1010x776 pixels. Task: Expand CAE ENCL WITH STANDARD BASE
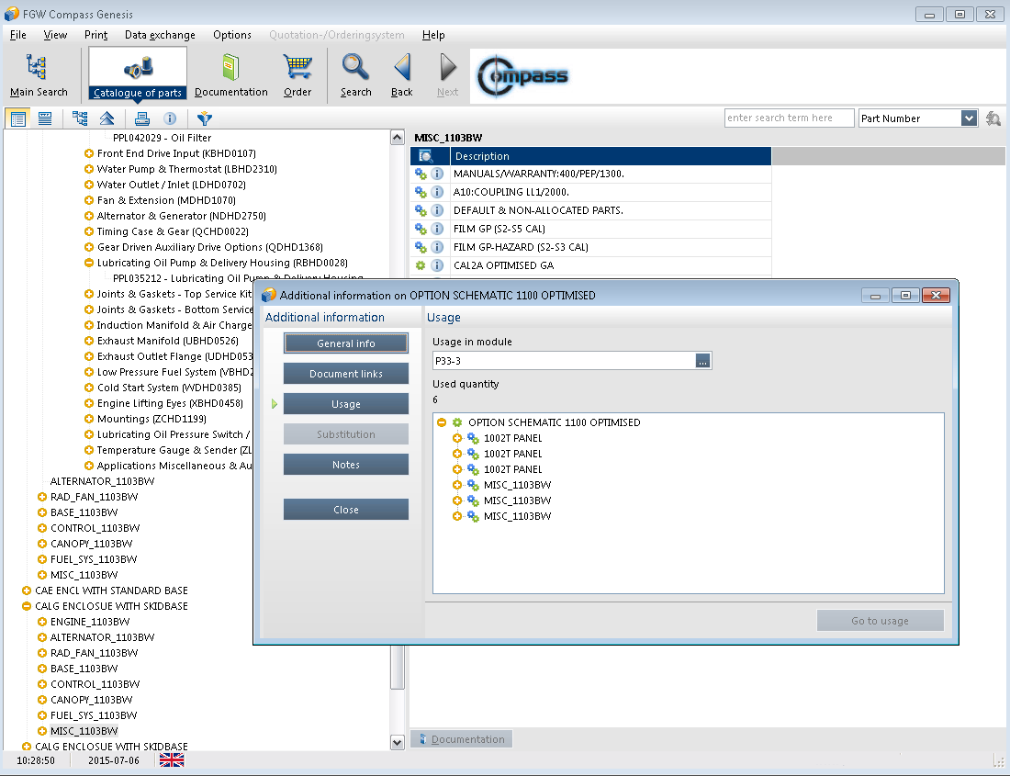pyautogui.click(x=27, y=590)
